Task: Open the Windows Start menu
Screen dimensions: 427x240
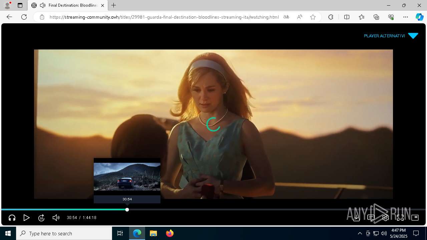Action: pyautogui.click(x=8, y=233)
